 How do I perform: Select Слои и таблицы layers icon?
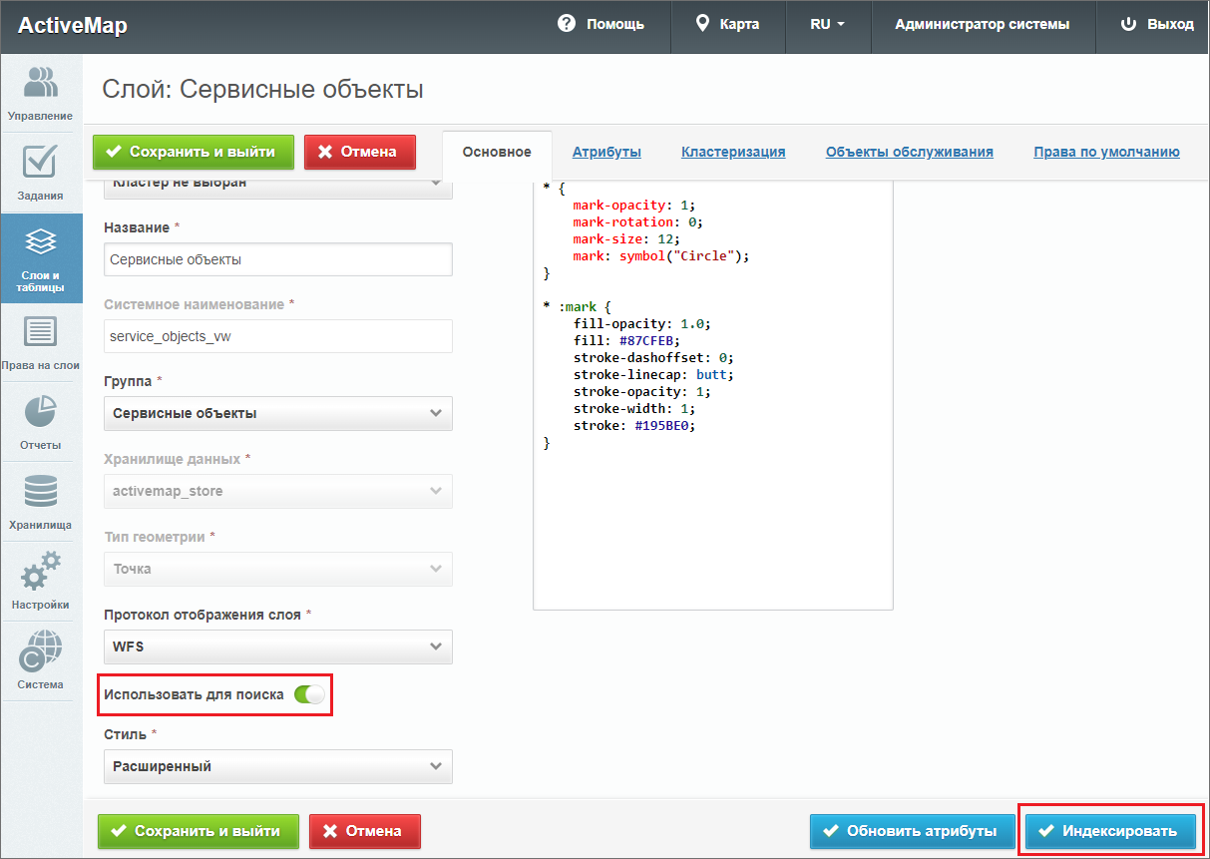coord(40,242)
